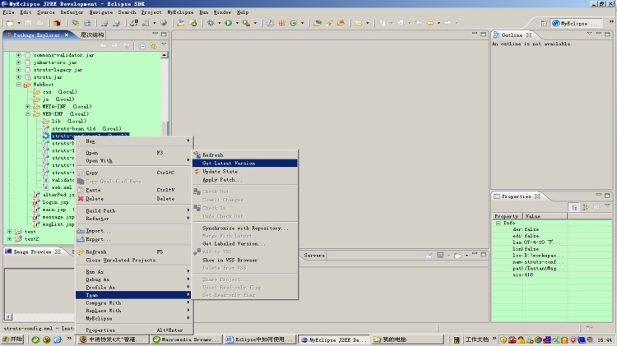The height and width of the screenshot is (346, 617).
Task: Minimize the Outline view panel
Action: point(598,35)
